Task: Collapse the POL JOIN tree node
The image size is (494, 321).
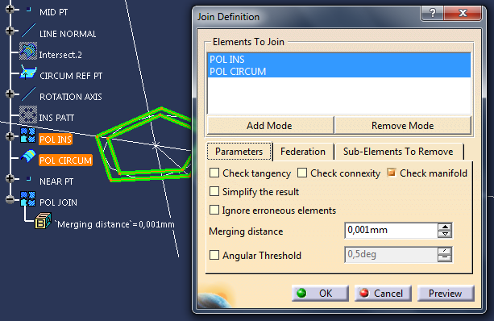Action: click(10, 199)
